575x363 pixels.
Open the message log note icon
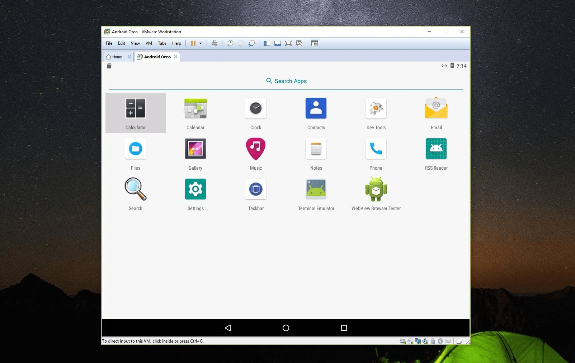pos(459,341)
